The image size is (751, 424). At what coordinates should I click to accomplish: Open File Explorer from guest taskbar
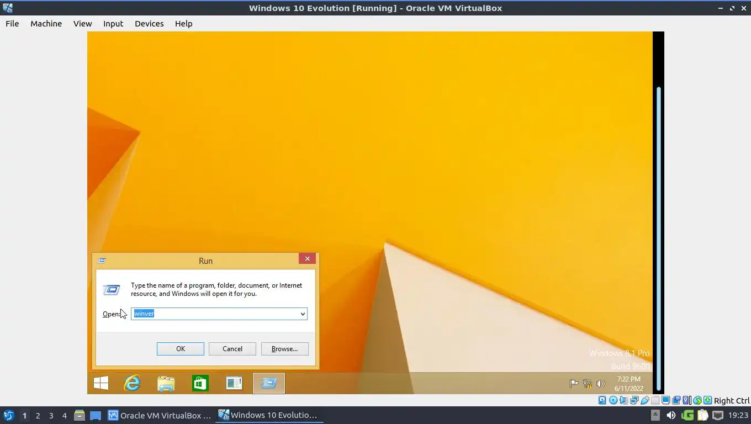click(x=166, y=383)
